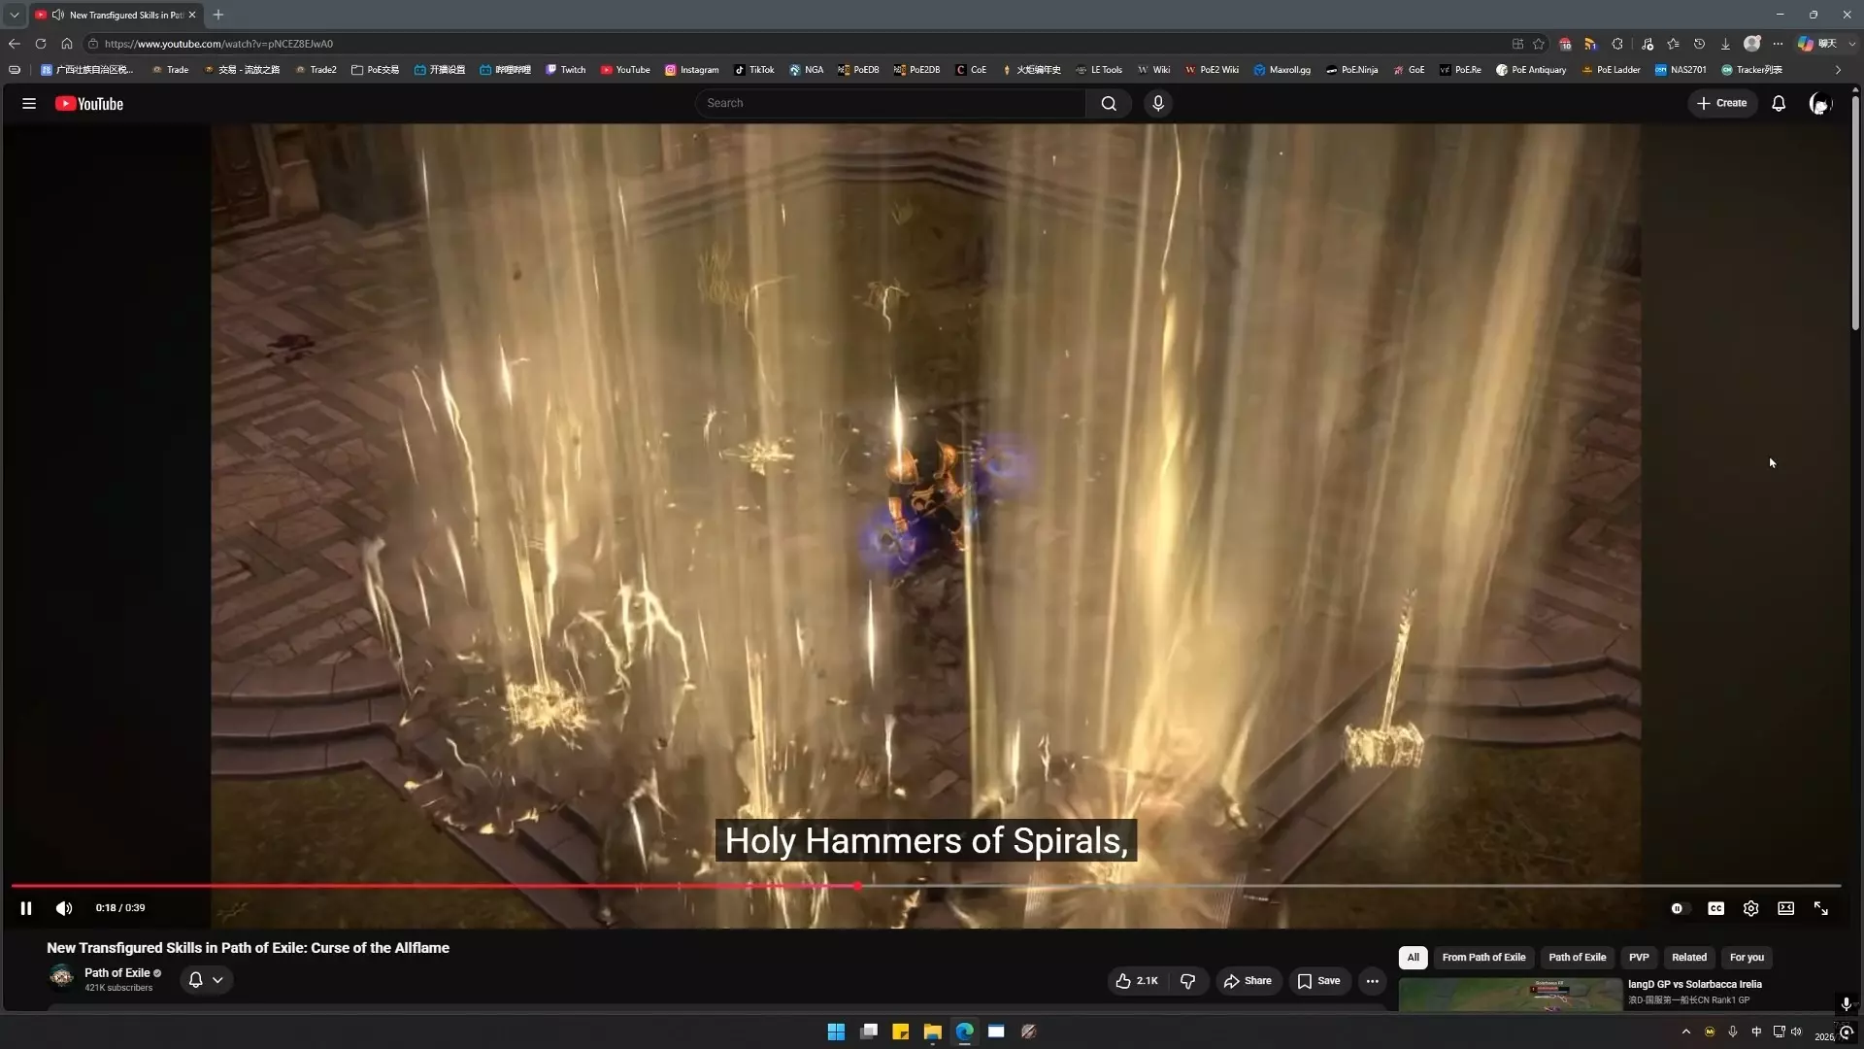
Task: Switch to Edge browser in taskbar
Action: coord(964,1032)
